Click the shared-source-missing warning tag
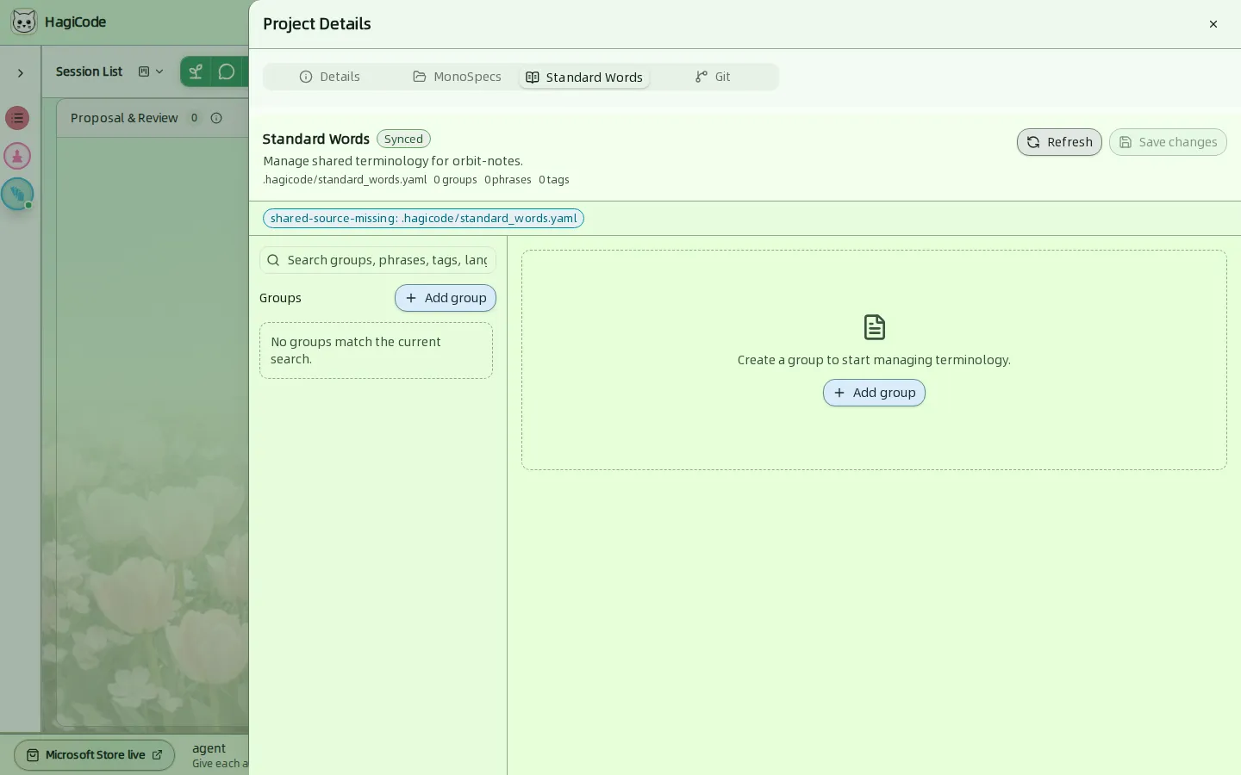This screenshot has width=1241, height=775. pyautogui.click(x=423, y=219)
